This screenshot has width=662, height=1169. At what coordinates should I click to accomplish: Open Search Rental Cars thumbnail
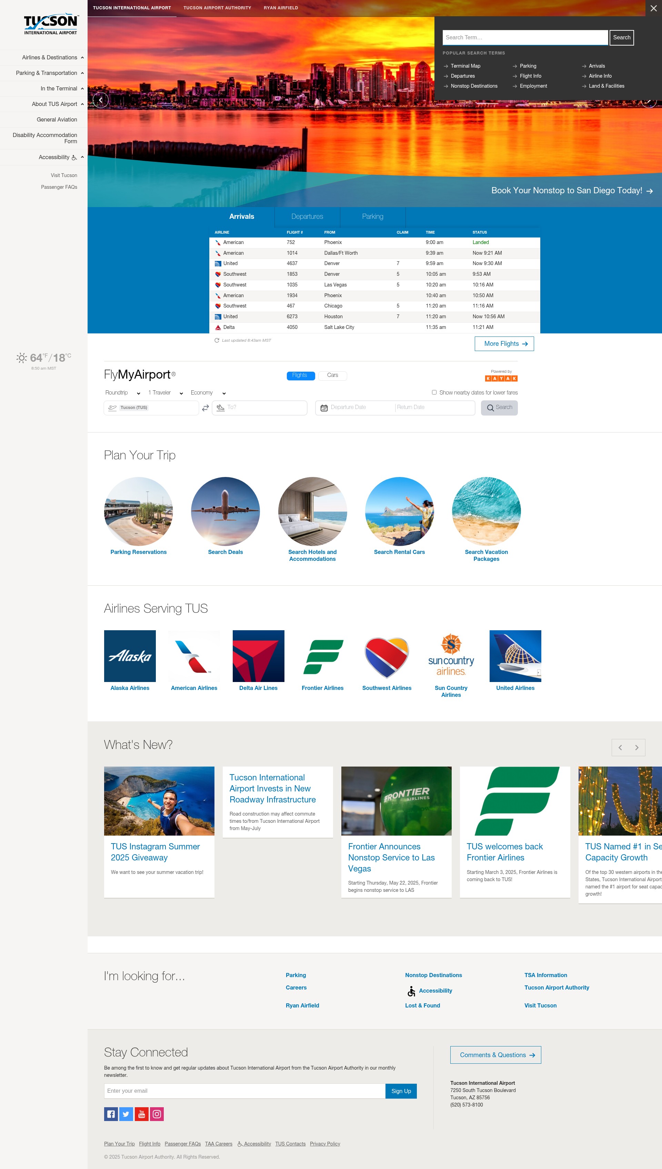(x=400, y=511)
